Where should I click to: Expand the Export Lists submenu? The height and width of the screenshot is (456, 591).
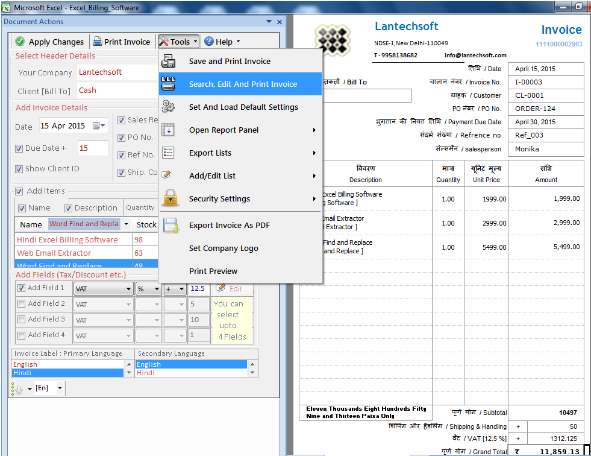coord(314,153)
